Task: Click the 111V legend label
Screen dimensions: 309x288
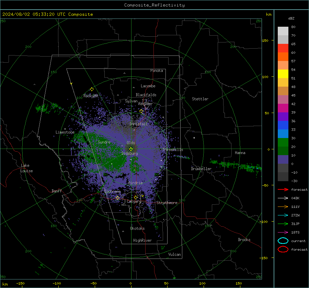Action: coord(295,206)
